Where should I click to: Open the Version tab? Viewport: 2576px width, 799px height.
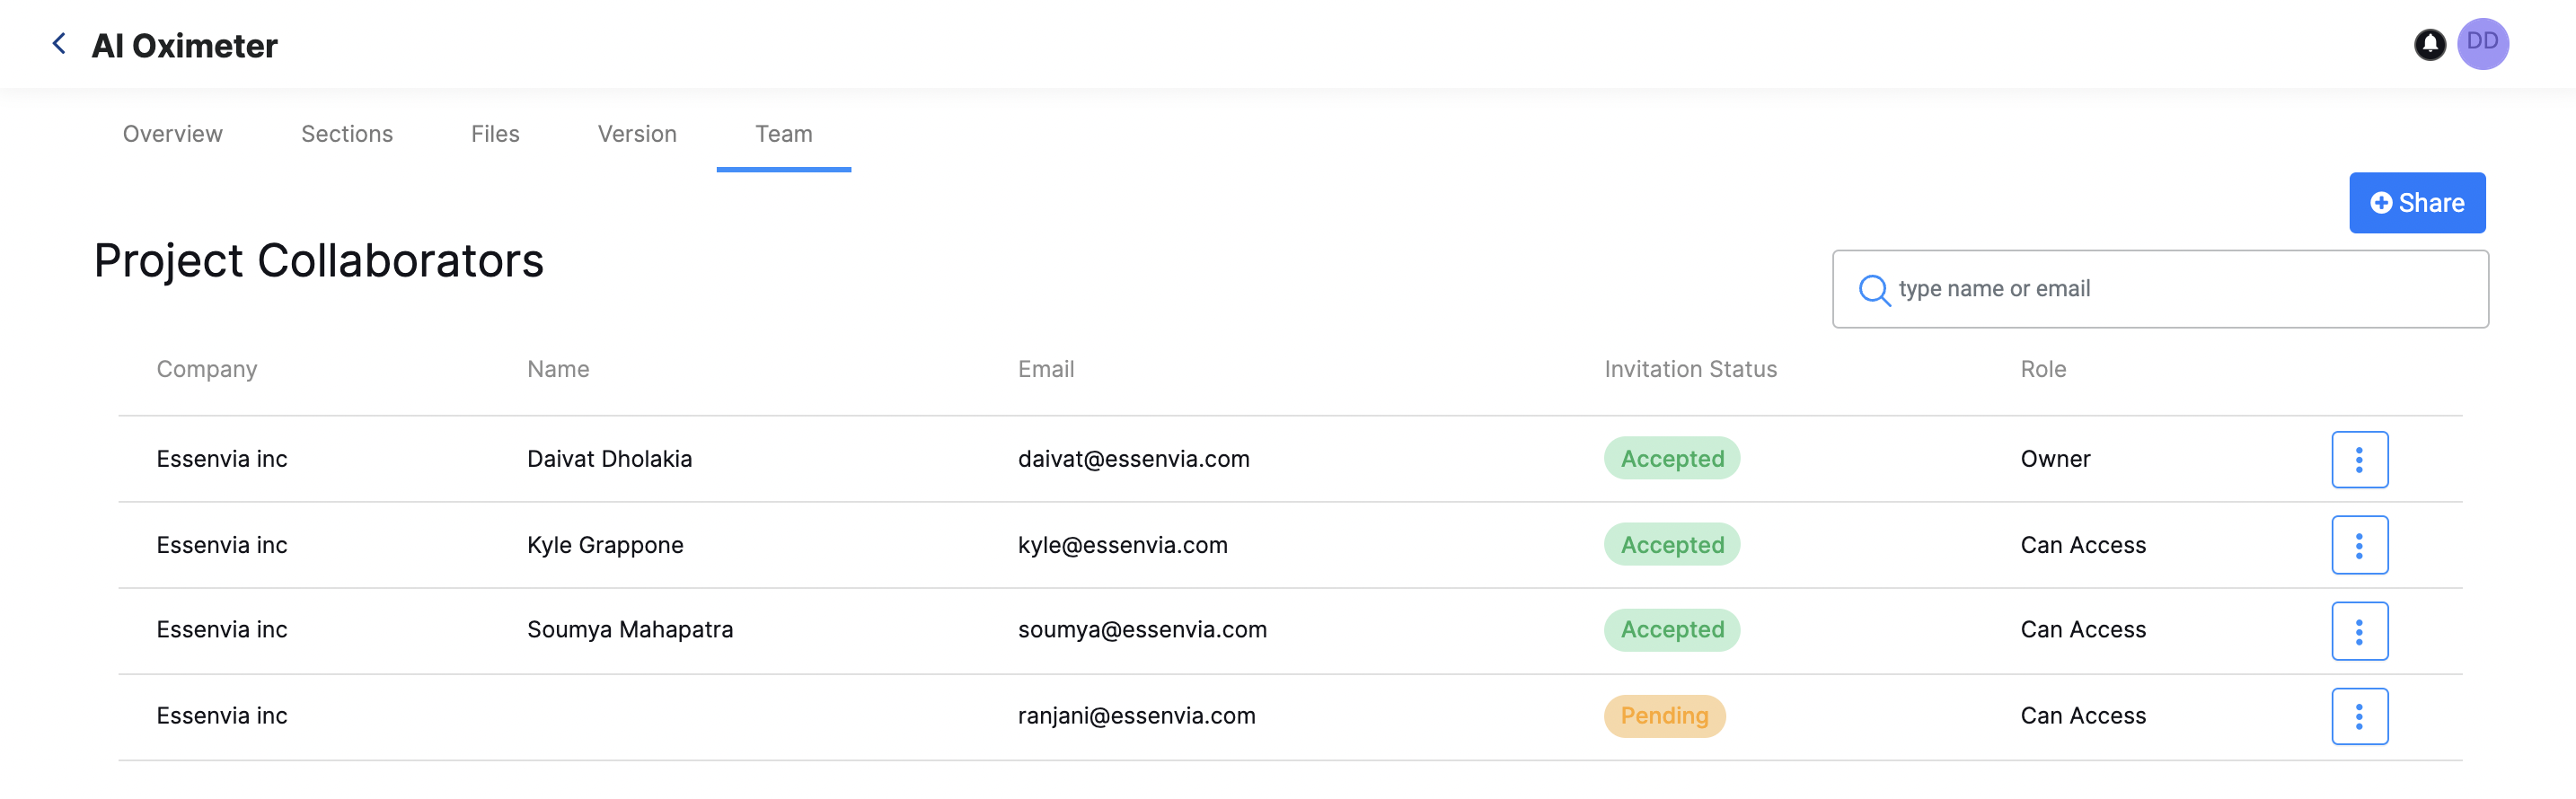[x=637, y=134]
